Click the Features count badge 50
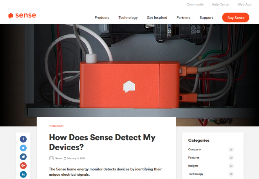 (231, 158)
